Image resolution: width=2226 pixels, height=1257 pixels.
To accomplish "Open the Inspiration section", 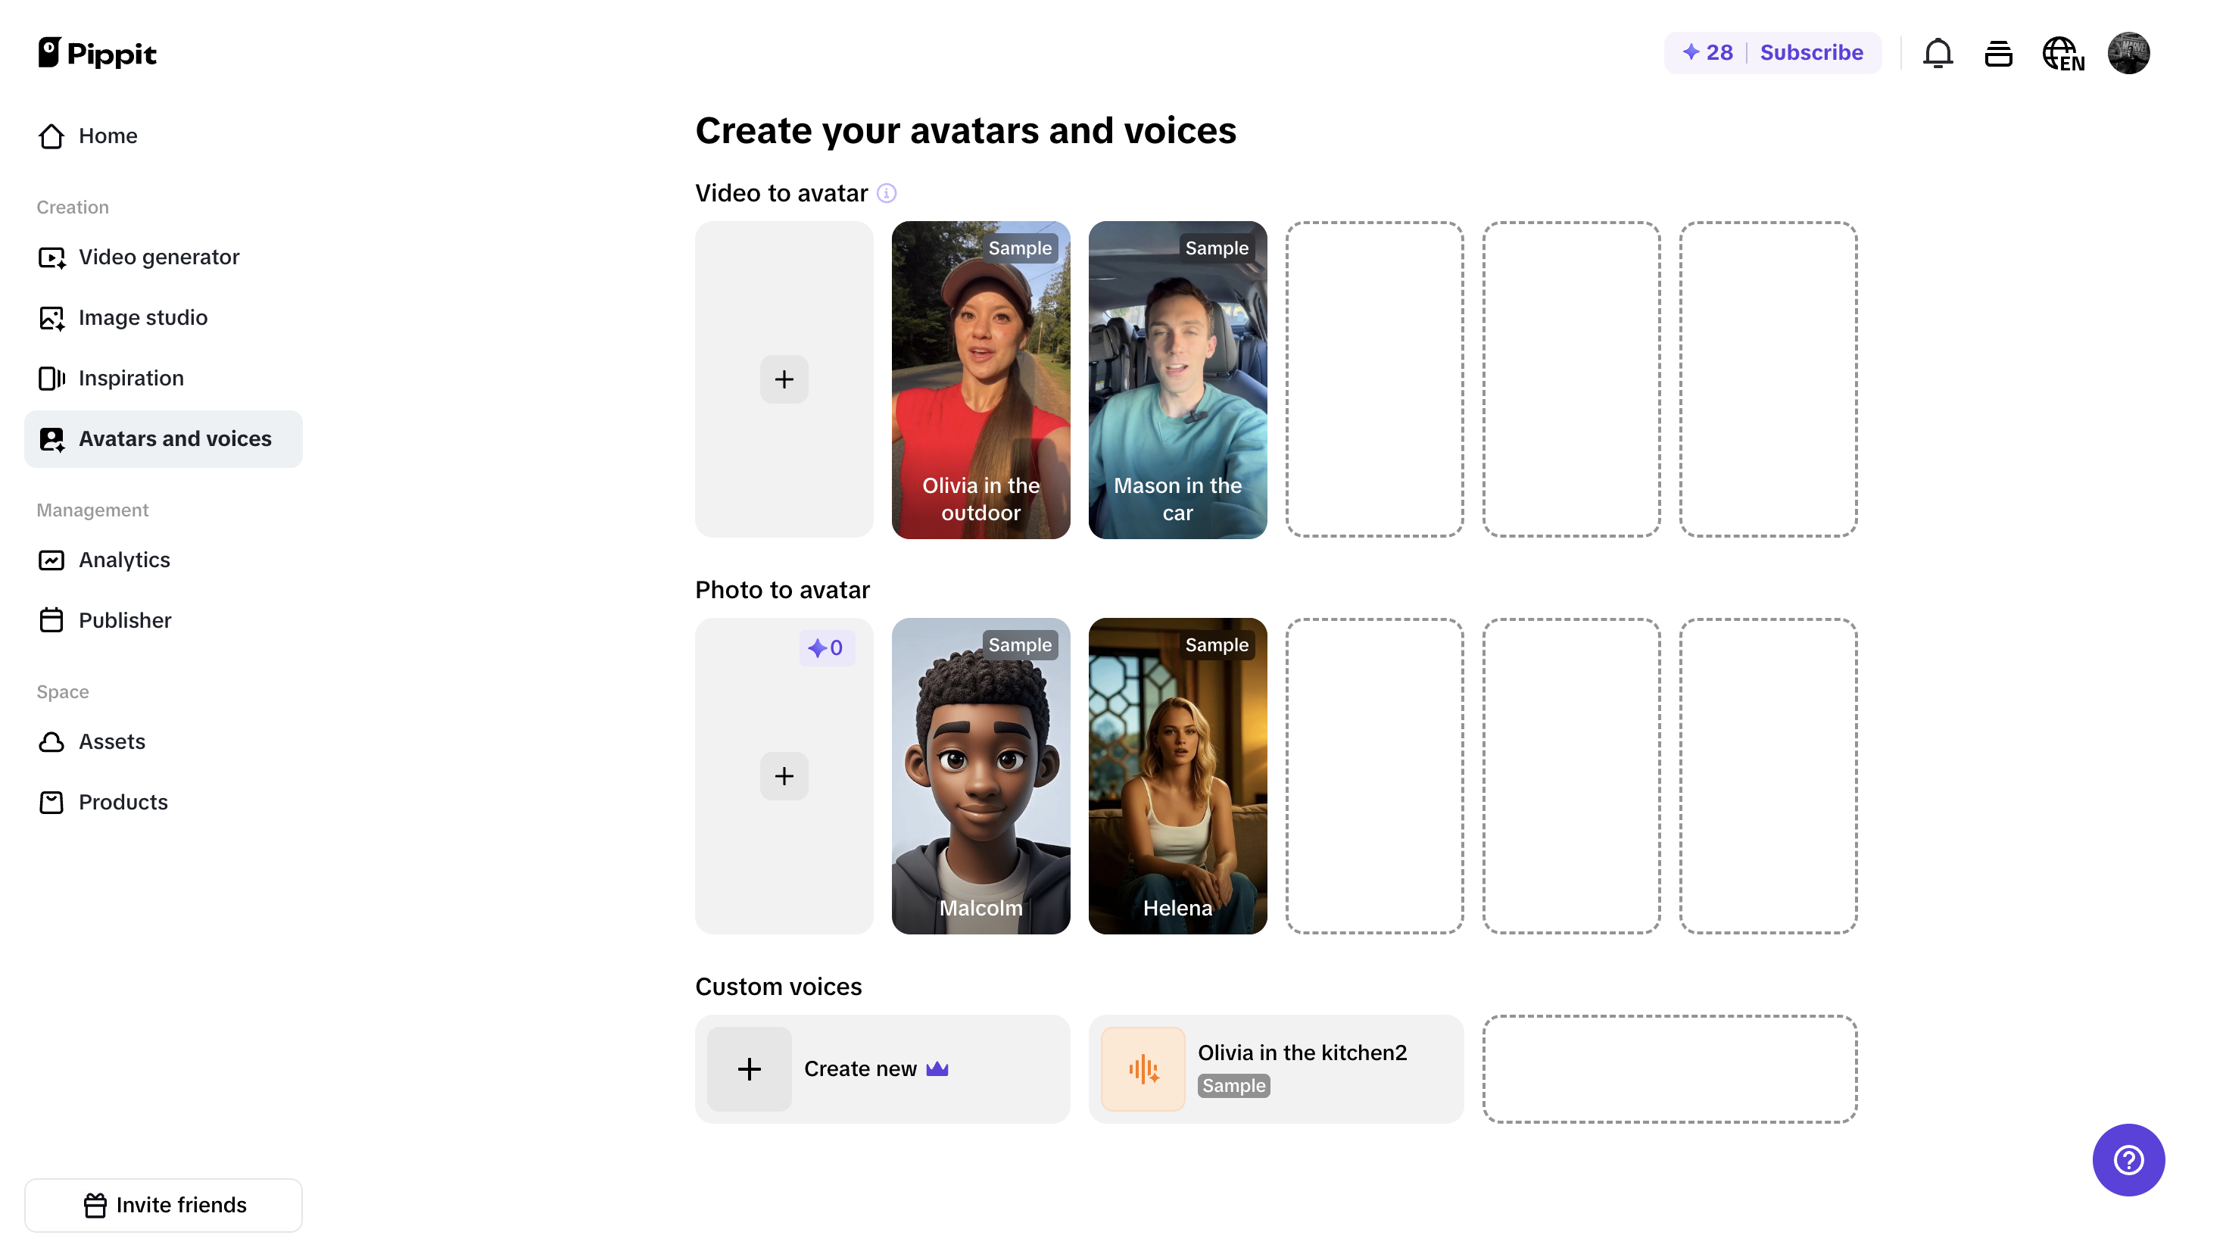I will click(131, 378).
